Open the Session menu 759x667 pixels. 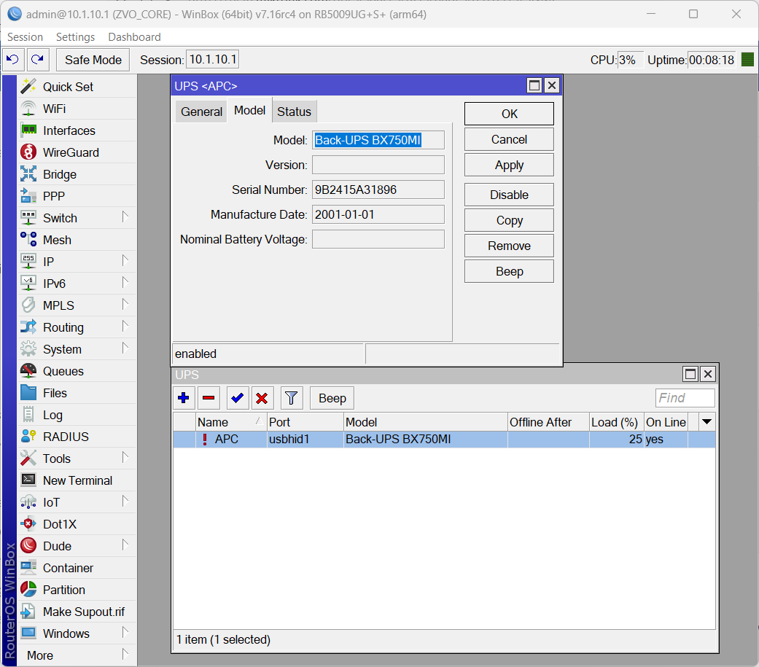(x=26, y=36)
